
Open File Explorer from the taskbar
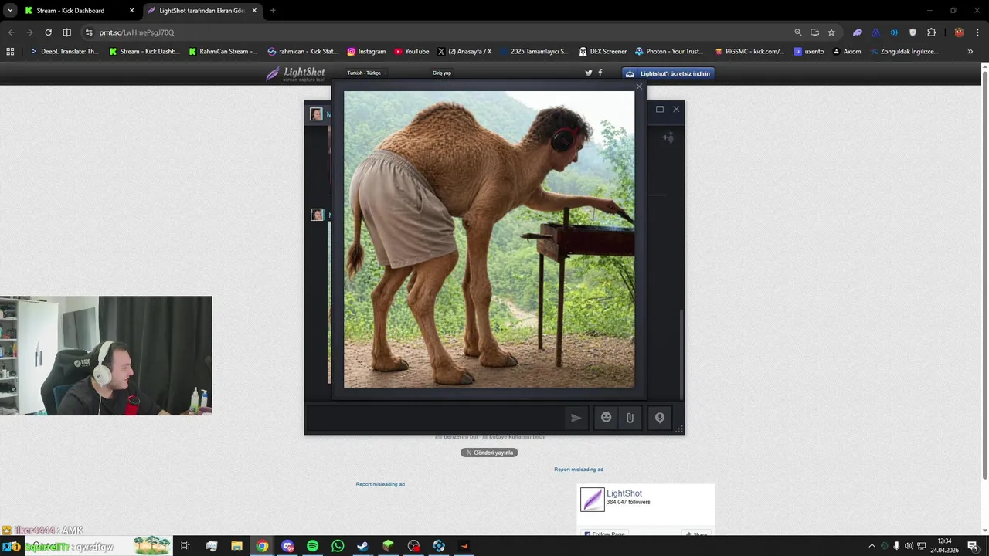(x=236, y=546)
